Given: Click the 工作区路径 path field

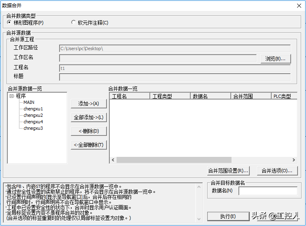Looking at the screenshot, I should [x=175, y=49].
